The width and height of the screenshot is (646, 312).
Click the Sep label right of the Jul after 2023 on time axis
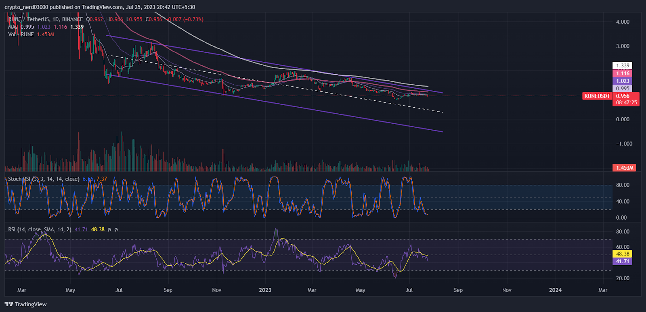[458, 290]
